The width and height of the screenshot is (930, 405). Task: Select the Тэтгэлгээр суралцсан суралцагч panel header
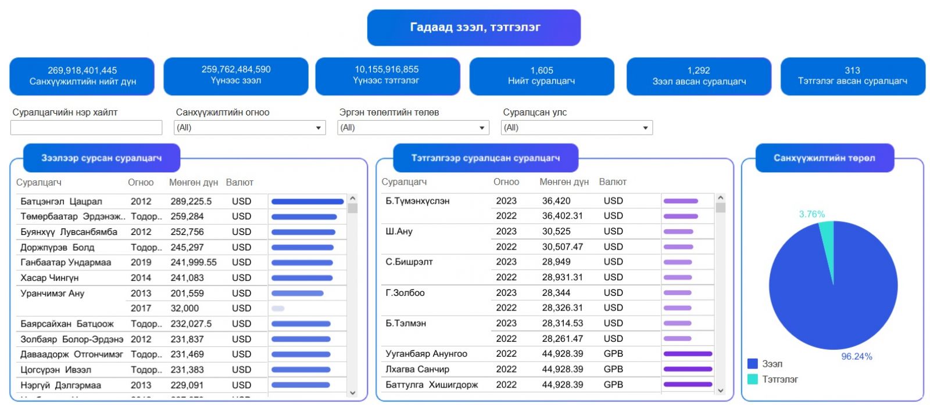coord(485,158)
